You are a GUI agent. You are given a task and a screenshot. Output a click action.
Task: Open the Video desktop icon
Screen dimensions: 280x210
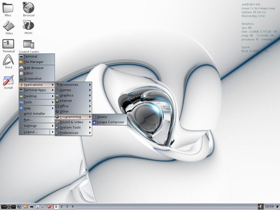[x=8, y=26]
